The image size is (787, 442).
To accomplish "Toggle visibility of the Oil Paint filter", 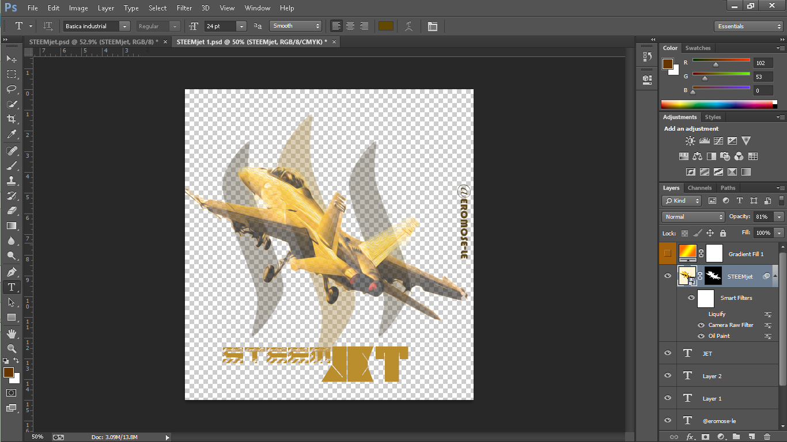I will tap(701, 336).
